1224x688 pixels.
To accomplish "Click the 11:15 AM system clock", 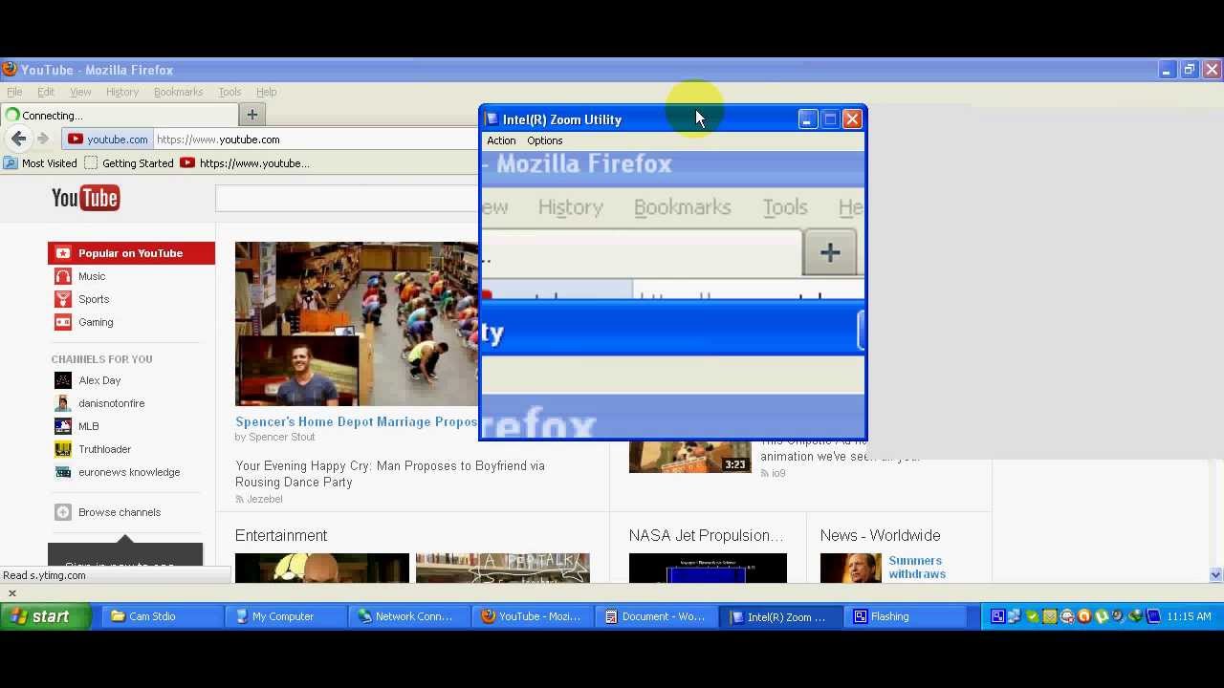I will (1190, 616).
